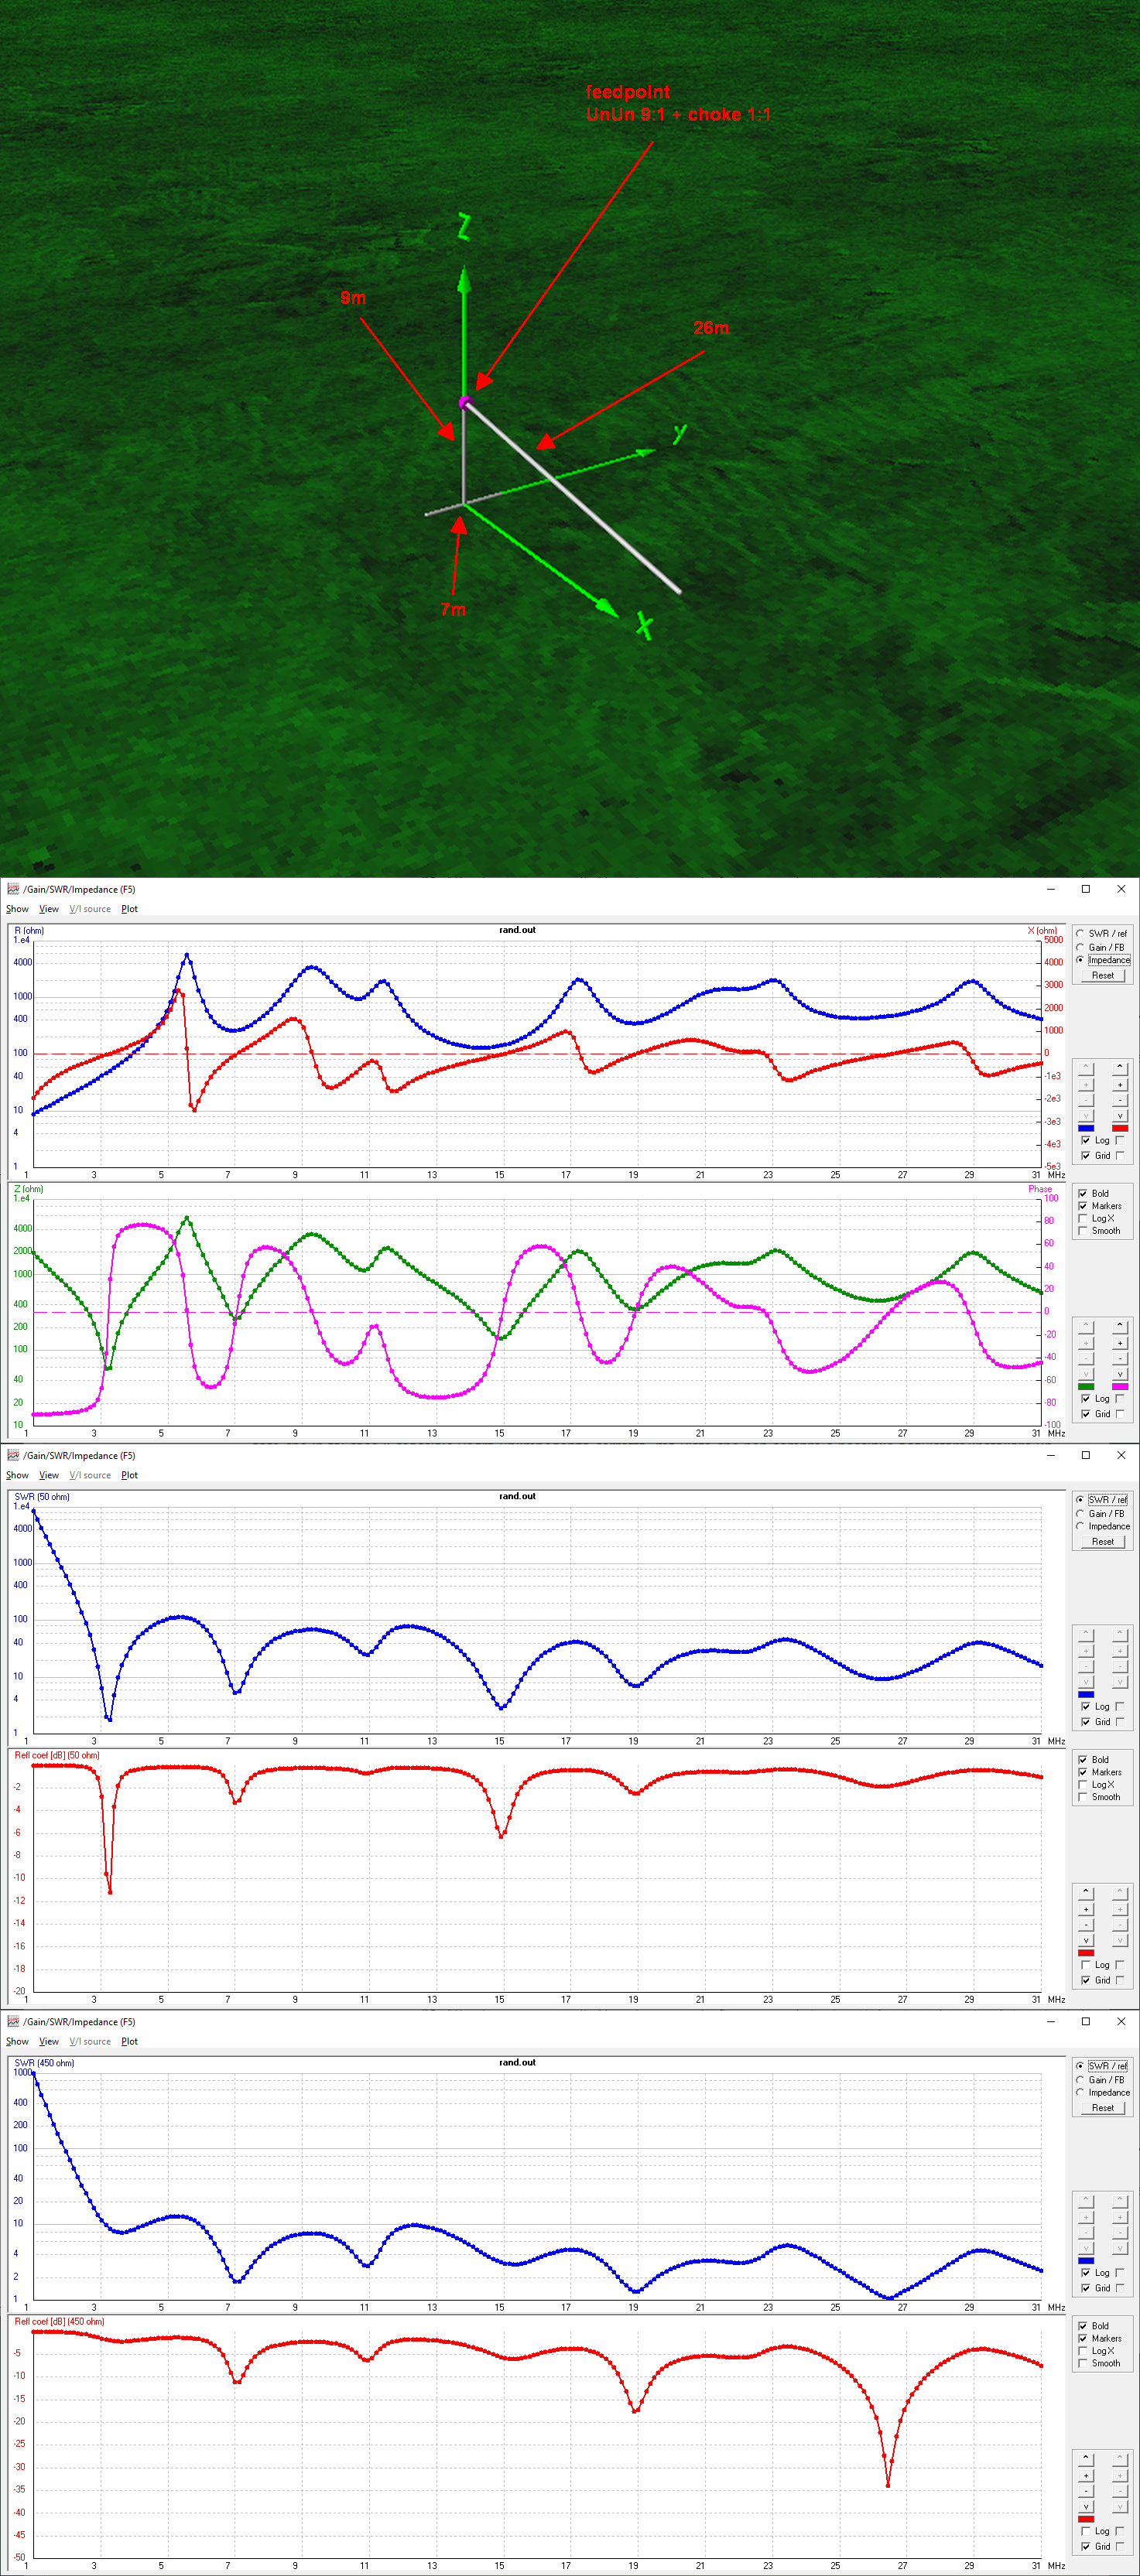Open View menu in the SWR 450 ohm window
This screenshot has height=2576, width=1140.
[48, 2041]
